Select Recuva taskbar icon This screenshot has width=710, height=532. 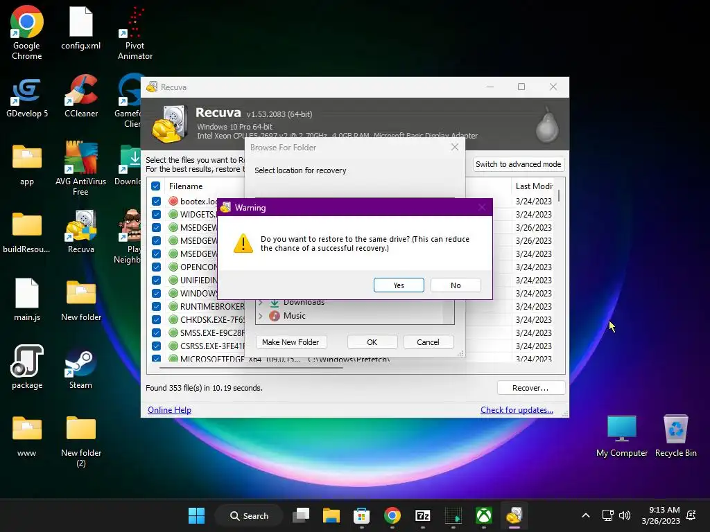point(514,515)
